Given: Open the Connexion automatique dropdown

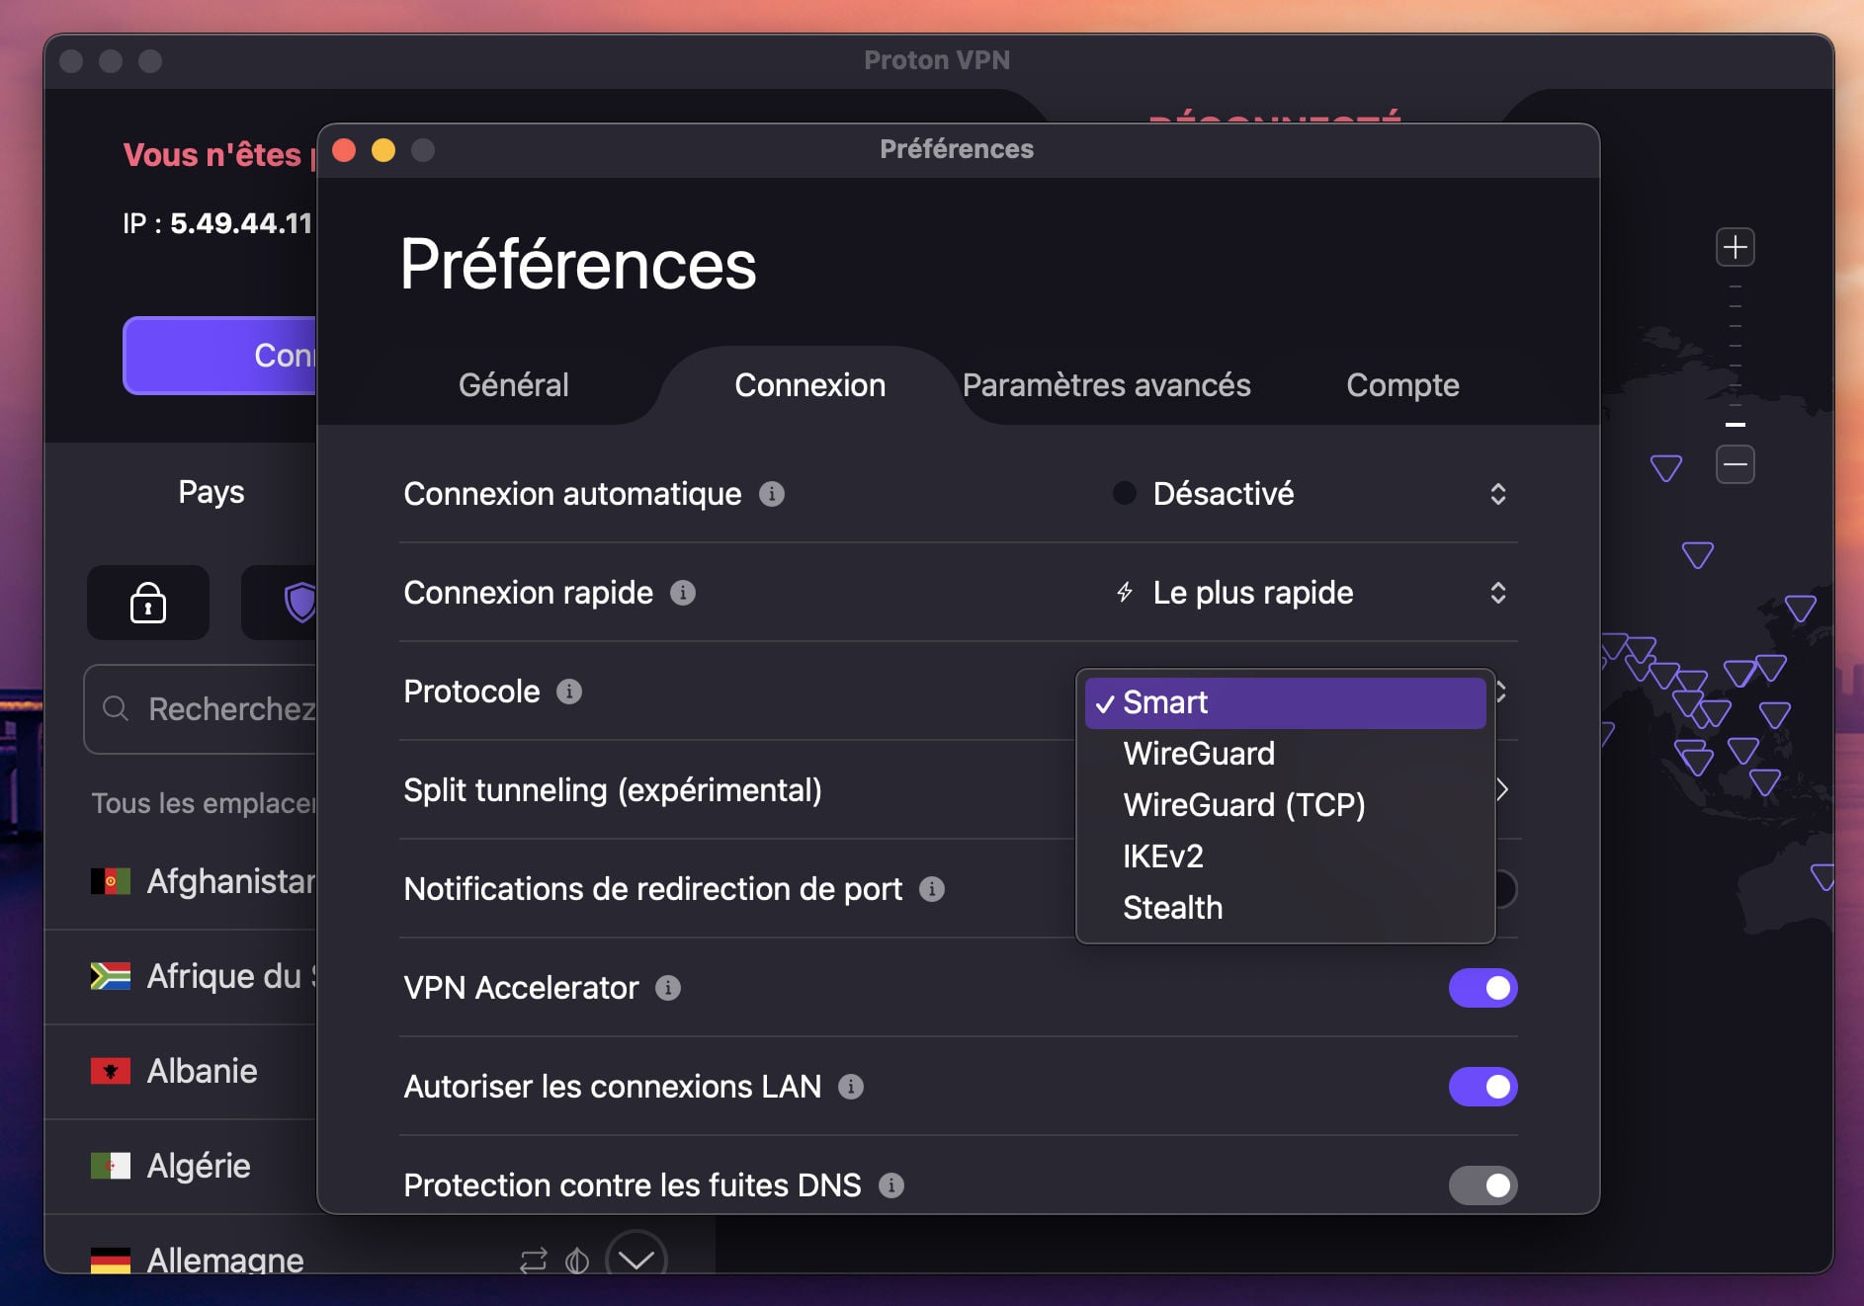Looking at the screenshot, I should coord(1310,494).
